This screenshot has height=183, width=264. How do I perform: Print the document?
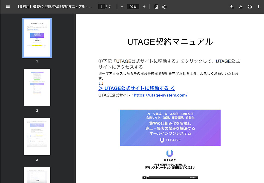click(x=250, y=7)
